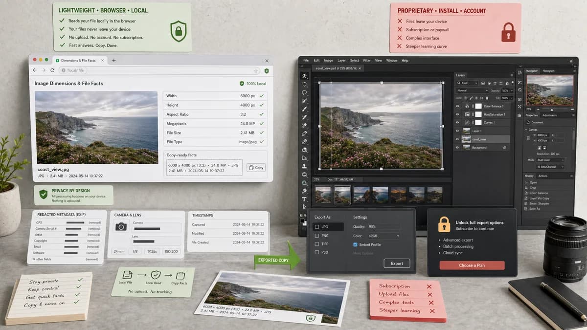This screenshot has width=587, height=330.
Task: Click Hue/Saturation 1 adjustment icon
Action: (467, 114)
